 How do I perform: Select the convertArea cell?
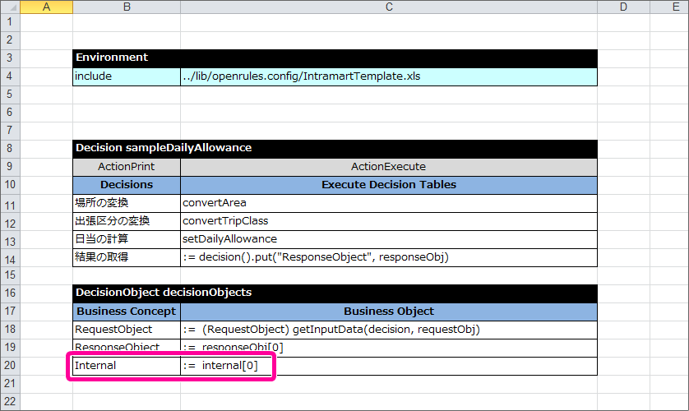(x=389, y=203)
